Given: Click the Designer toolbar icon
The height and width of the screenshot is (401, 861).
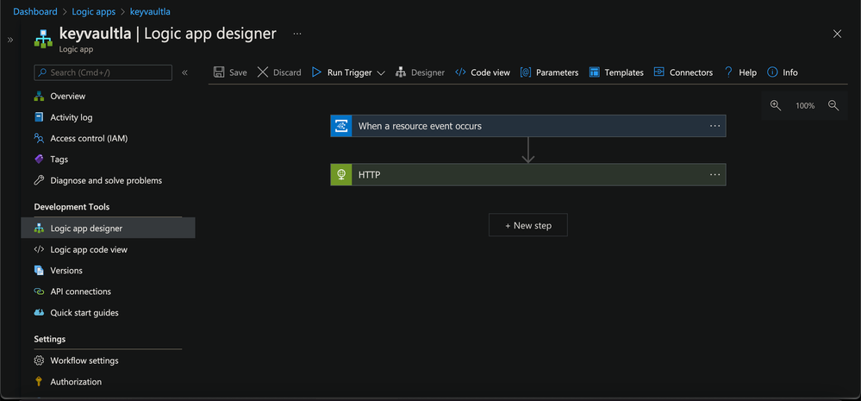Looking at the screenshot, I should [x=401, y=72].
